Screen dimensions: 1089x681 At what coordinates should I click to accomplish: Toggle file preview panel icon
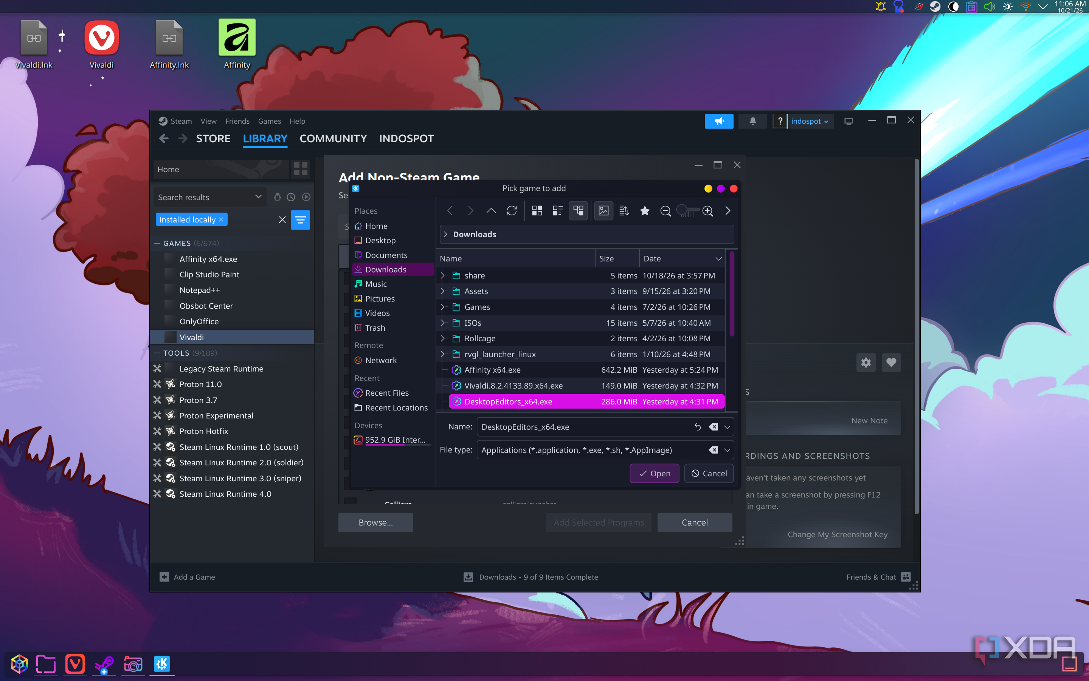pyautogui.click(x=603, y=210)
